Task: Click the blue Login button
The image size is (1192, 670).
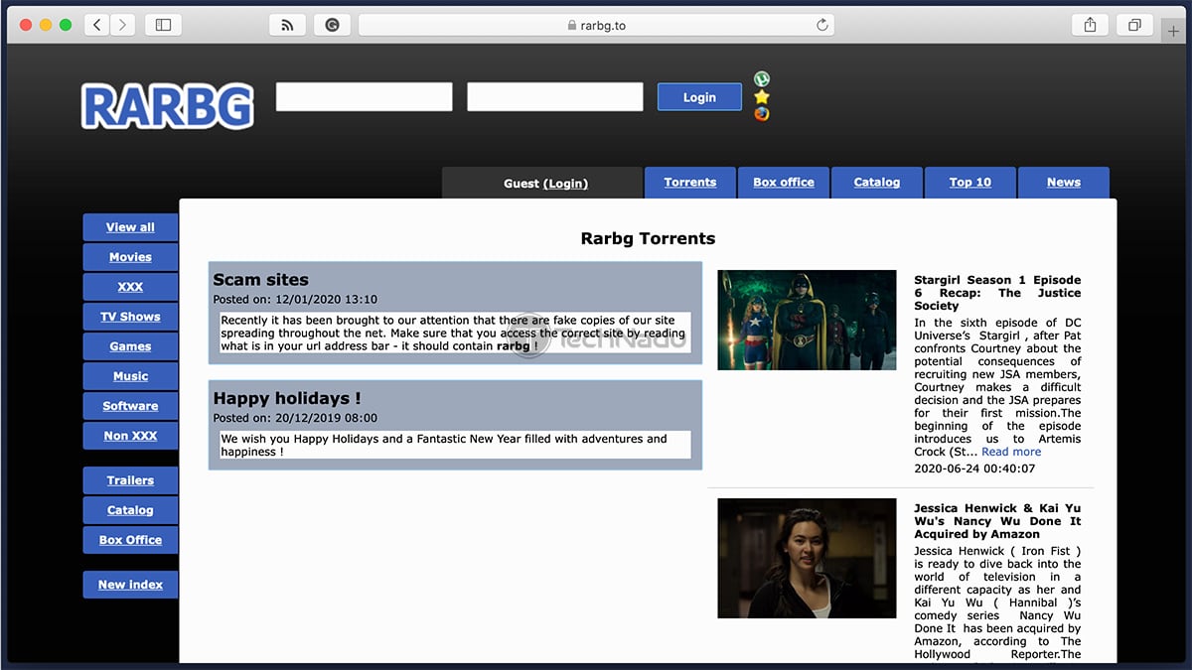Action: [699, 96]
